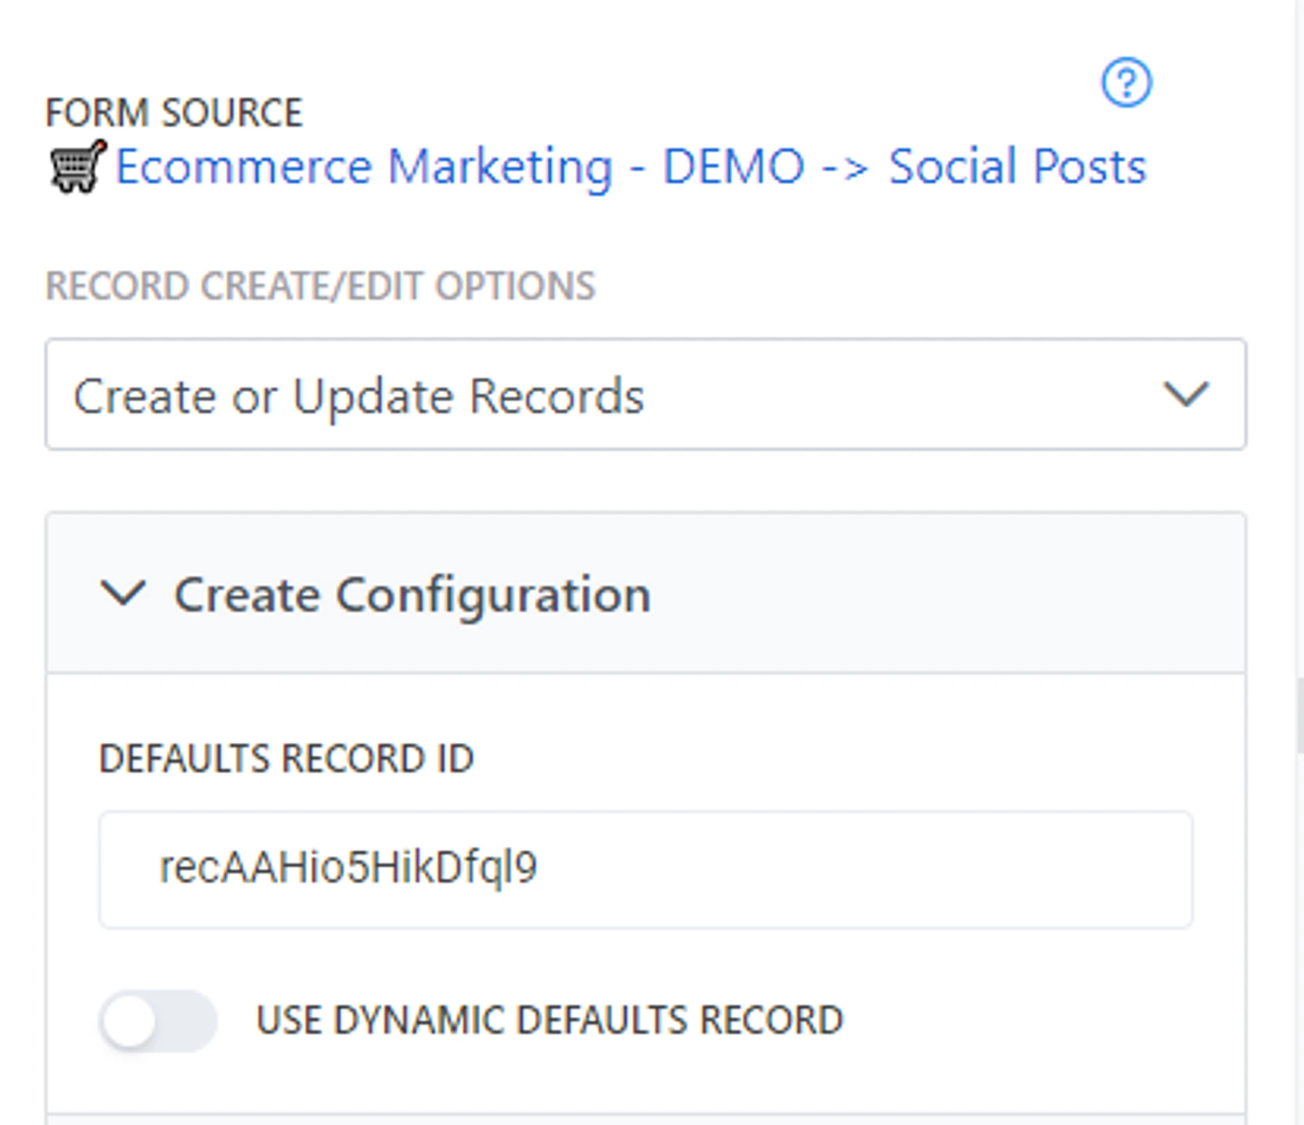Click the recAAHio5HikDfql9 record ID text
This screenshot has width=1304, height=1125.
(x=348, y=868)
